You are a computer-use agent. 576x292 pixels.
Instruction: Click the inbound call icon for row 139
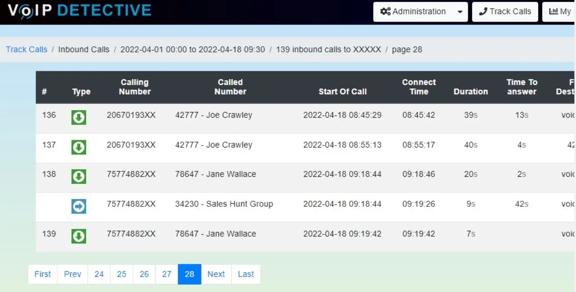coord(79,236)
